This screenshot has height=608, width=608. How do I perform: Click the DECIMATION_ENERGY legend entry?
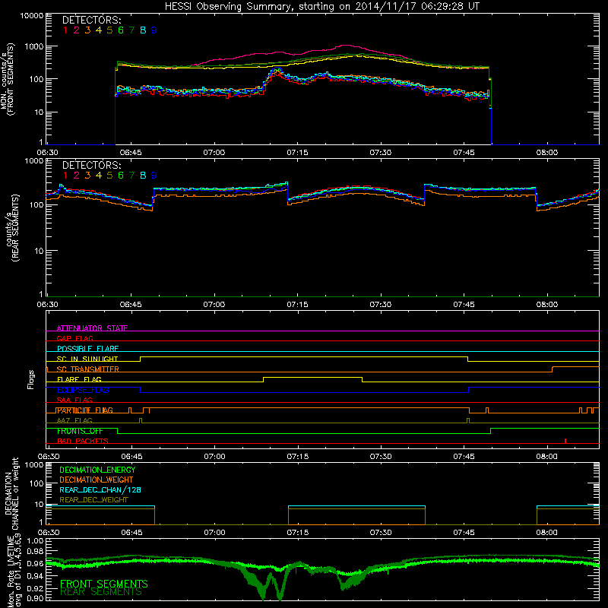coord(97,470)
